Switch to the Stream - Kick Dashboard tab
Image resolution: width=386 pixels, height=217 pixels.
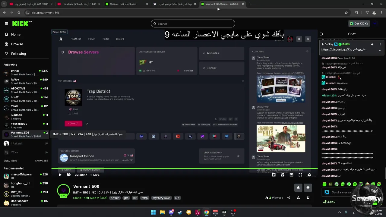[x=127, y=4]
